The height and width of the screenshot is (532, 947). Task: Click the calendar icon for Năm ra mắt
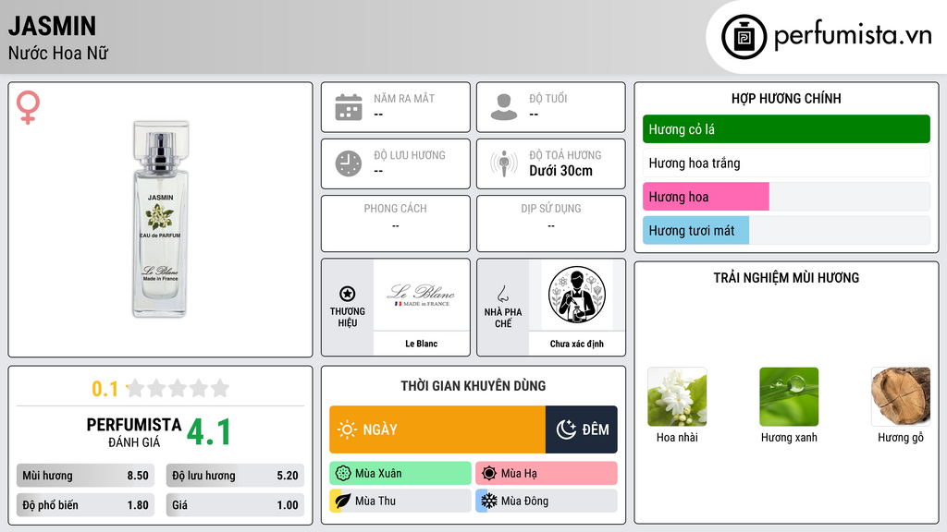(x=349, y=107)
